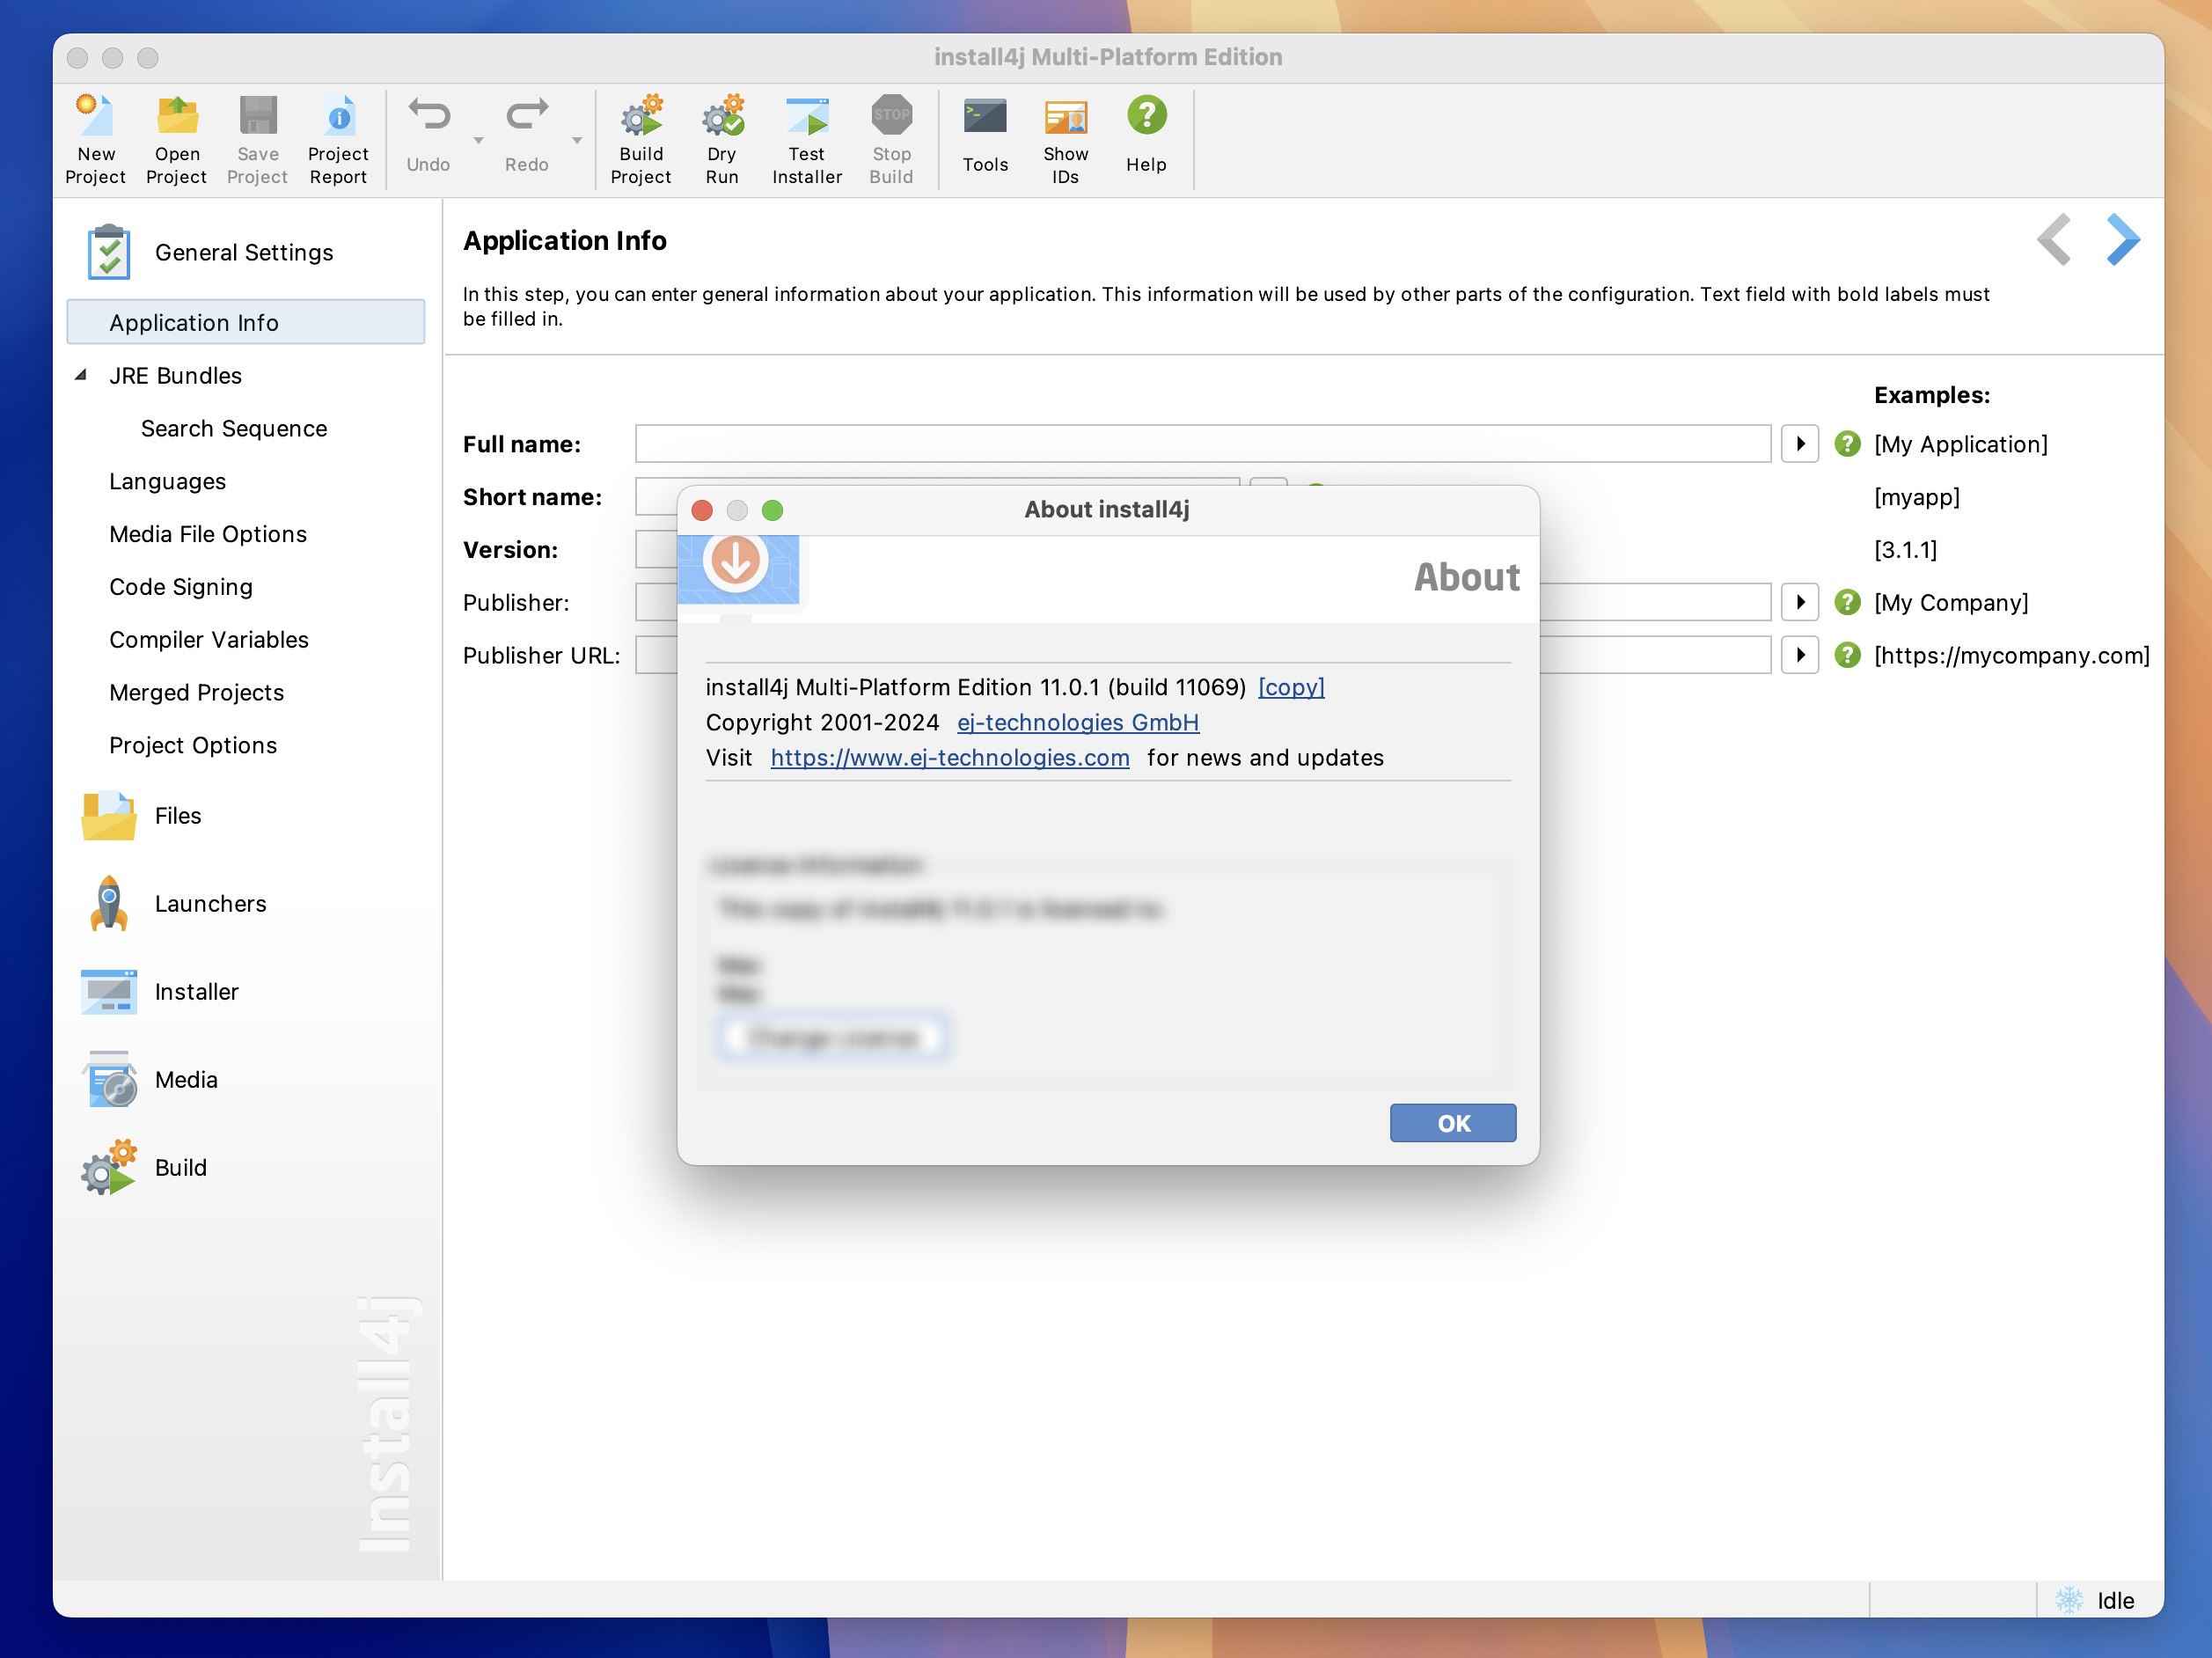Open variable selector arrow for Publisher URL
The width and height of the screenshot is (2212, 1658).
click(1800, 656)
